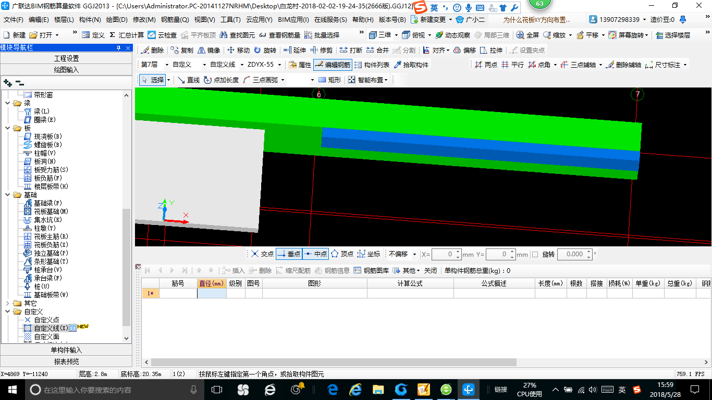Viewport: 712px width, 400px height.
Task: Toggle 中点 midpoint snap
Action: (315, 254)
